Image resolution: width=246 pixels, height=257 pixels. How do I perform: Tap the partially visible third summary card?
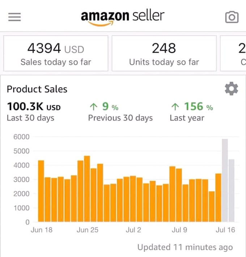tap(233, 53)
